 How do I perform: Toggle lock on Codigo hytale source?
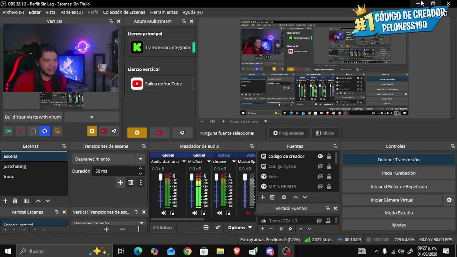pyautogui.click(x=329, y=166)
